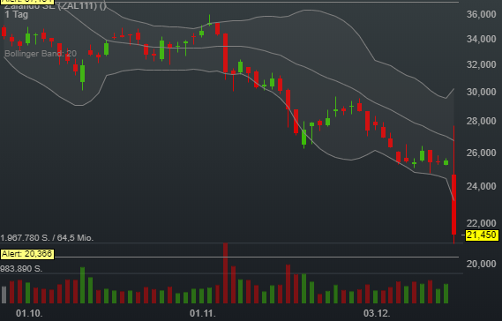Viewport: 502px width, 321px height.
Task: Select the tallest red volume bar
Action: point(225,273)
